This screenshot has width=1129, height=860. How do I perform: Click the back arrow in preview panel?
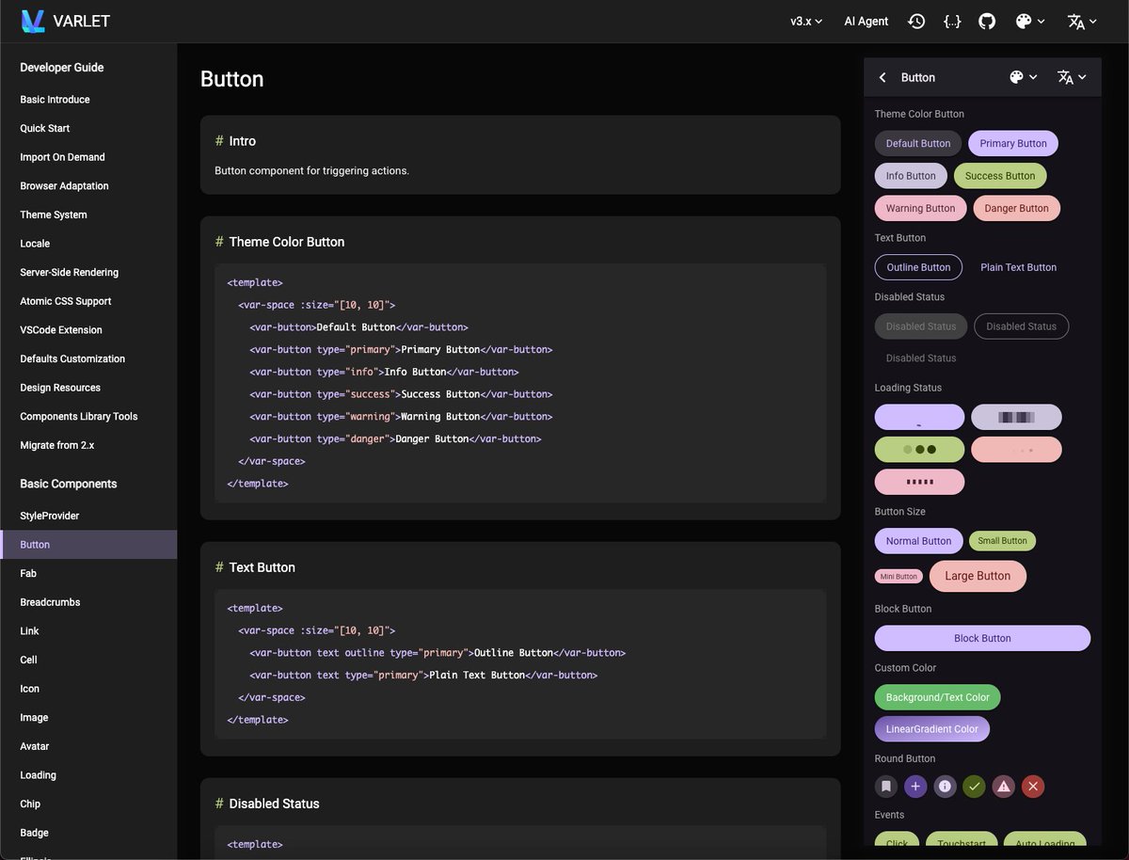(x=883, y=77)
